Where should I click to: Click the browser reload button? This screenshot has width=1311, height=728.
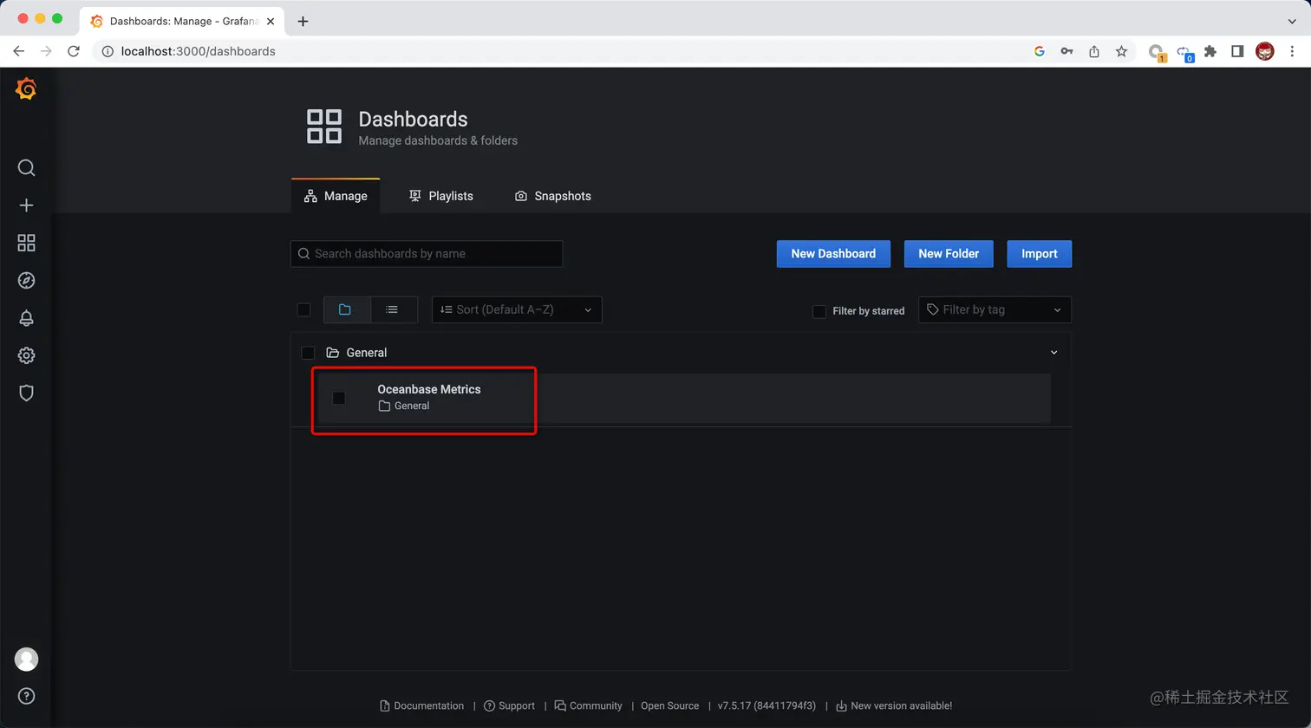74,51
